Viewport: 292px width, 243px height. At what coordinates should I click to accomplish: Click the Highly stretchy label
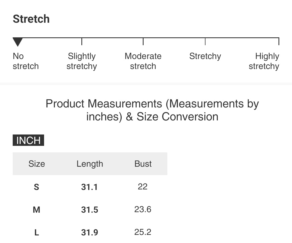tap(264, 61)
